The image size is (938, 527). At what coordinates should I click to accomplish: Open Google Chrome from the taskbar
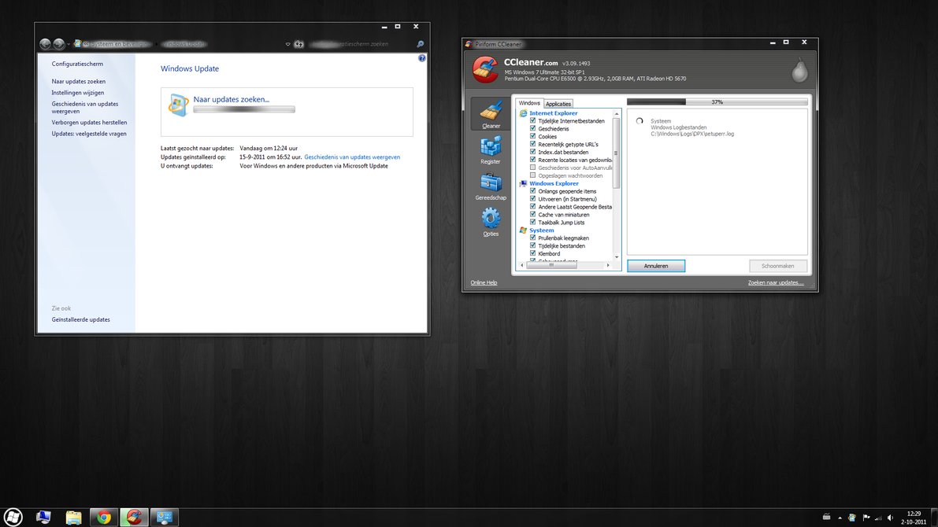pyautogui.click(x=103, y=517)
